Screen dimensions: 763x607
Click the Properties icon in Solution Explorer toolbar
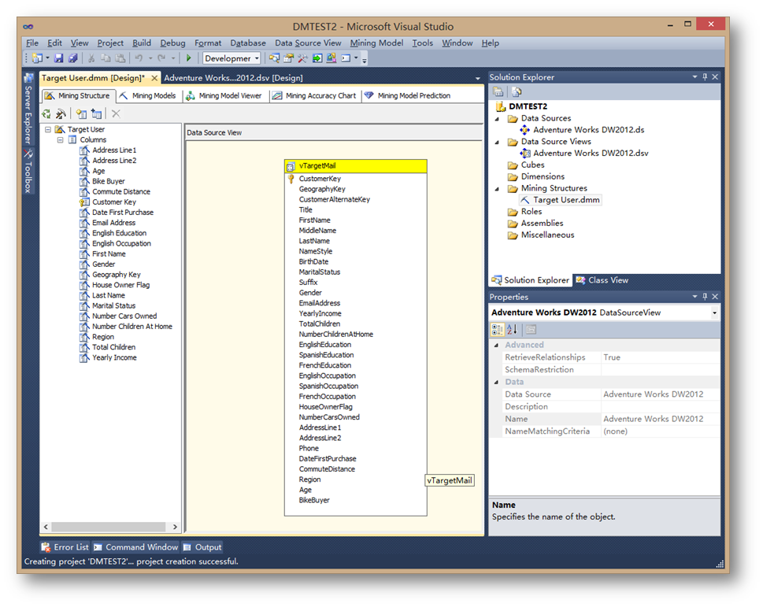[x=498, y=92]
